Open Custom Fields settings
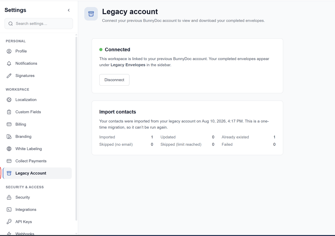This screenshot has width=335, height=236. pos(37,112)
